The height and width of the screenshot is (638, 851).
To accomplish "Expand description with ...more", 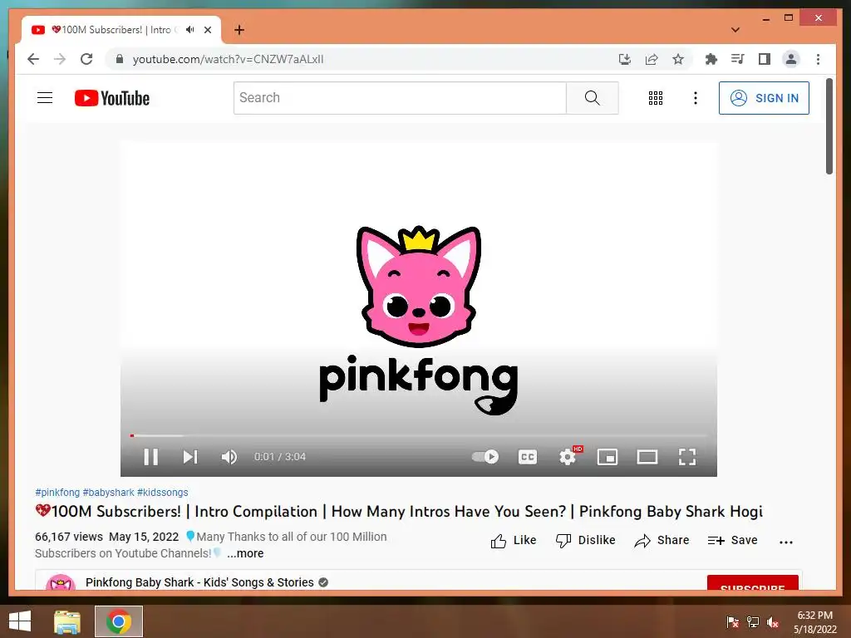I will point(245,553).
